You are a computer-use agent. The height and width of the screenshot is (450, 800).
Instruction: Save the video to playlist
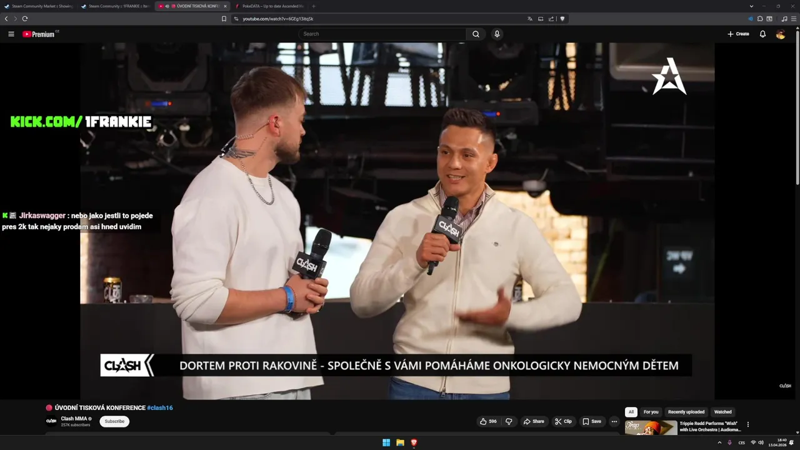[x=592, y=421]
